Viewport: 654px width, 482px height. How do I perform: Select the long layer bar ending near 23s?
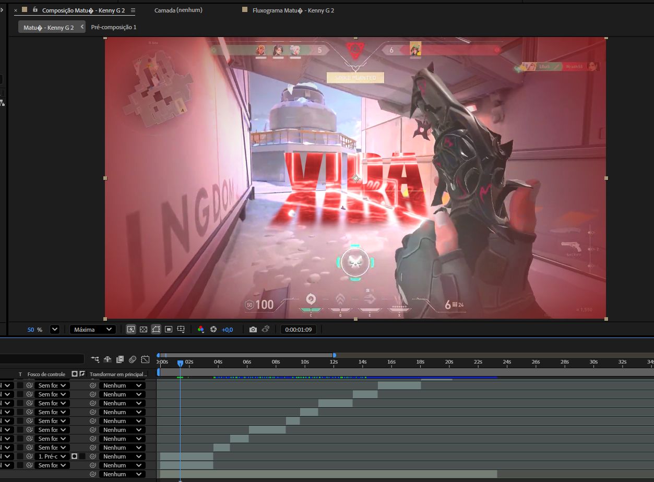click(328, 474)
